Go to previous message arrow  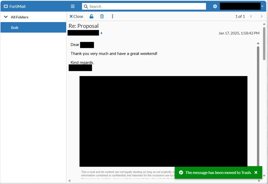[x=251, y=16]
